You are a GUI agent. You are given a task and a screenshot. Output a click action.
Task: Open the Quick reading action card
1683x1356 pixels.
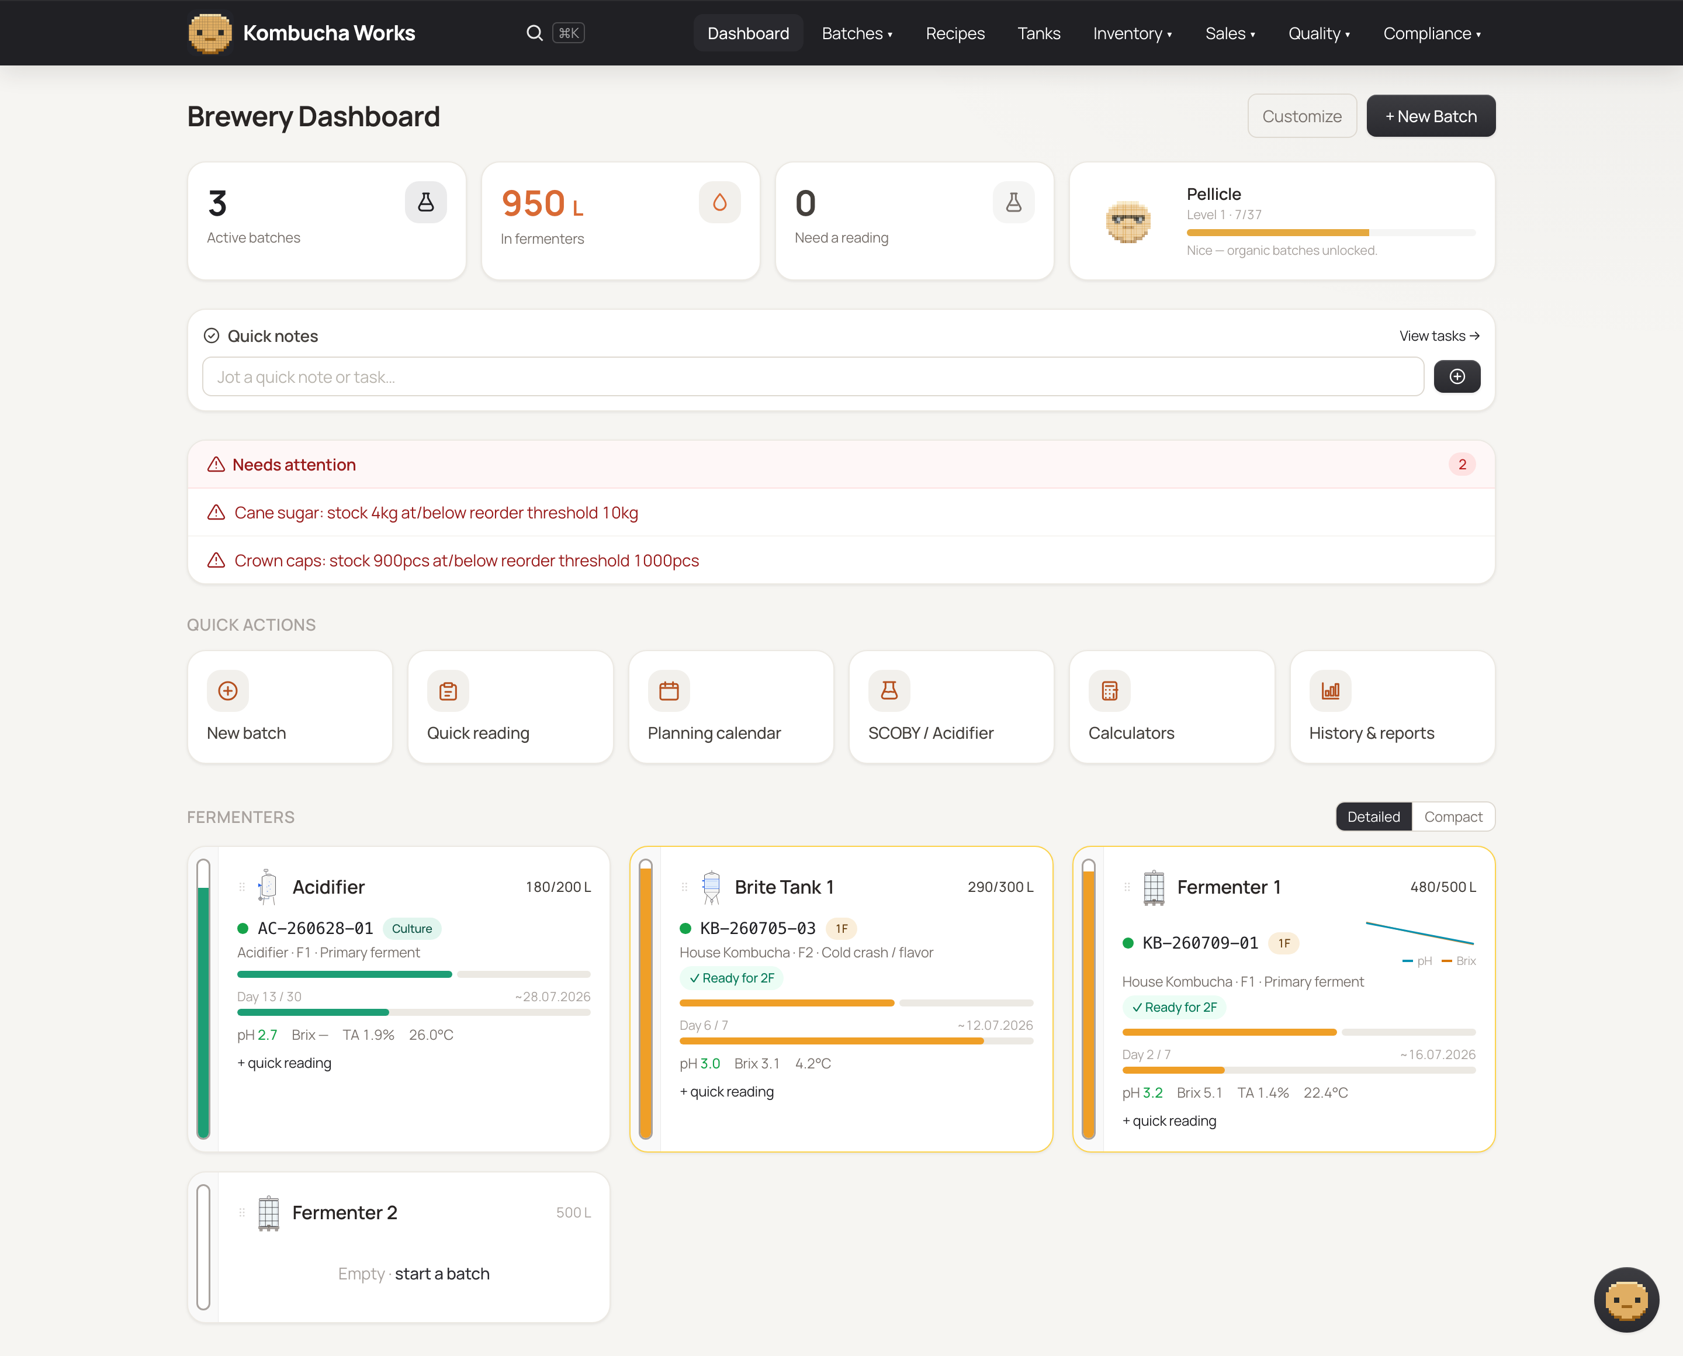(510, 706)
